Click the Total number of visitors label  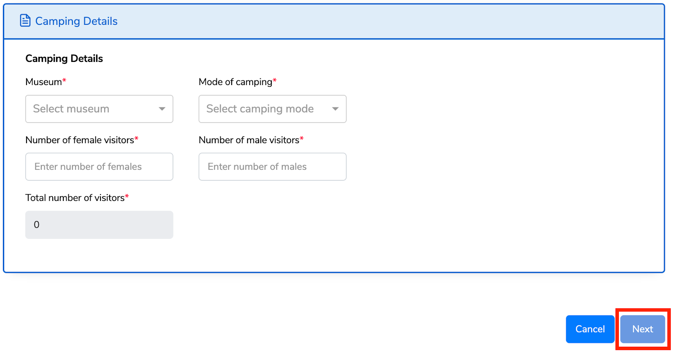(x=75, y=198)
